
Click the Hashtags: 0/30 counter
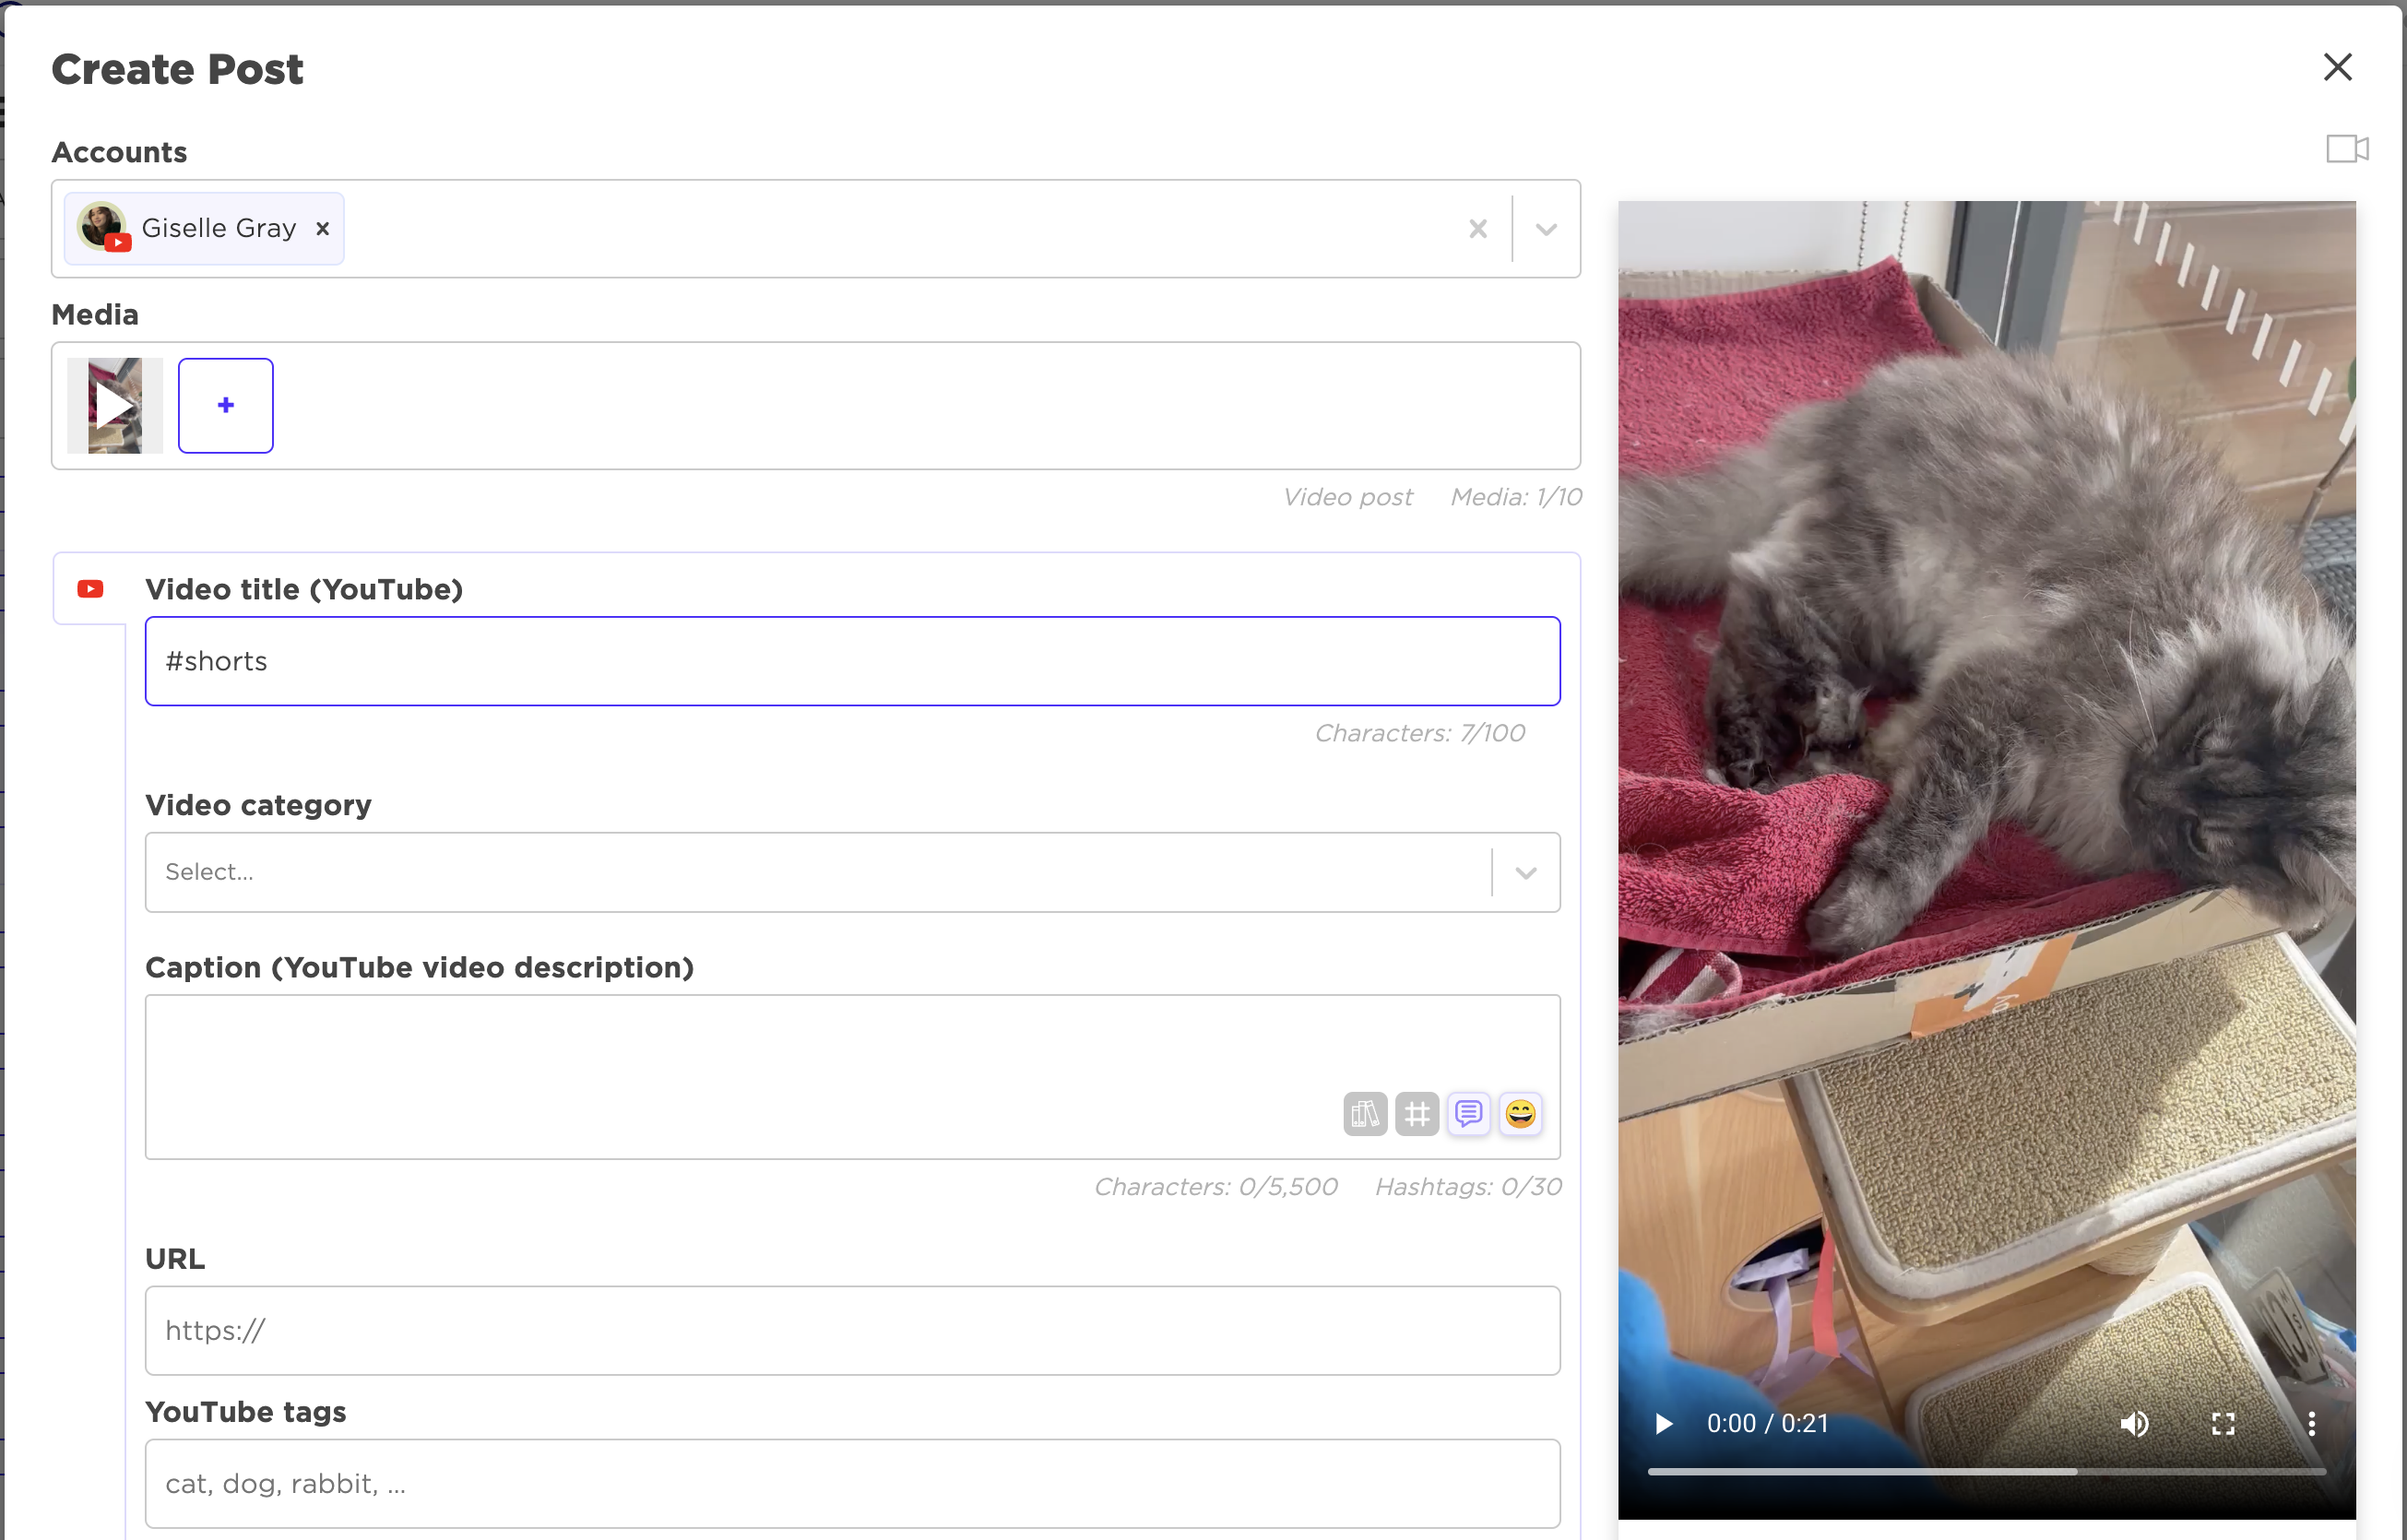pos(1468,1187)
